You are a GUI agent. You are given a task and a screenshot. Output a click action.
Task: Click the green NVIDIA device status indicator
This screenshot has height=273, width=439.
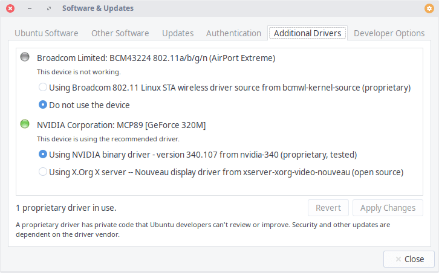click(25, 124)
